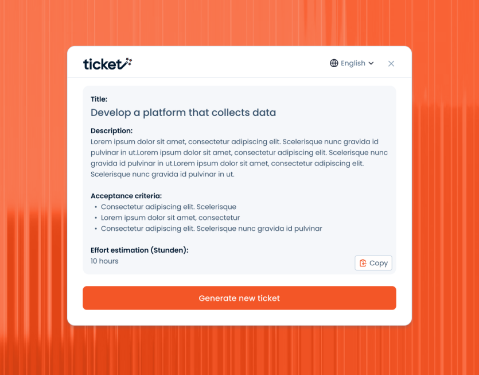Select criterion 'Lorem ipsum dolor sit amet, consectetur'
Image resolution: width=479 pixels, height=375 pixels.
pos(170,218)
